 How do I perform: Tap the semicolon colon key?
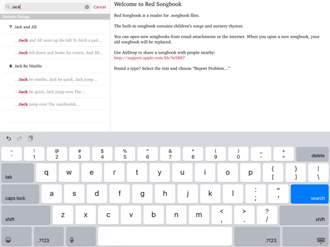tap(256, 194)
